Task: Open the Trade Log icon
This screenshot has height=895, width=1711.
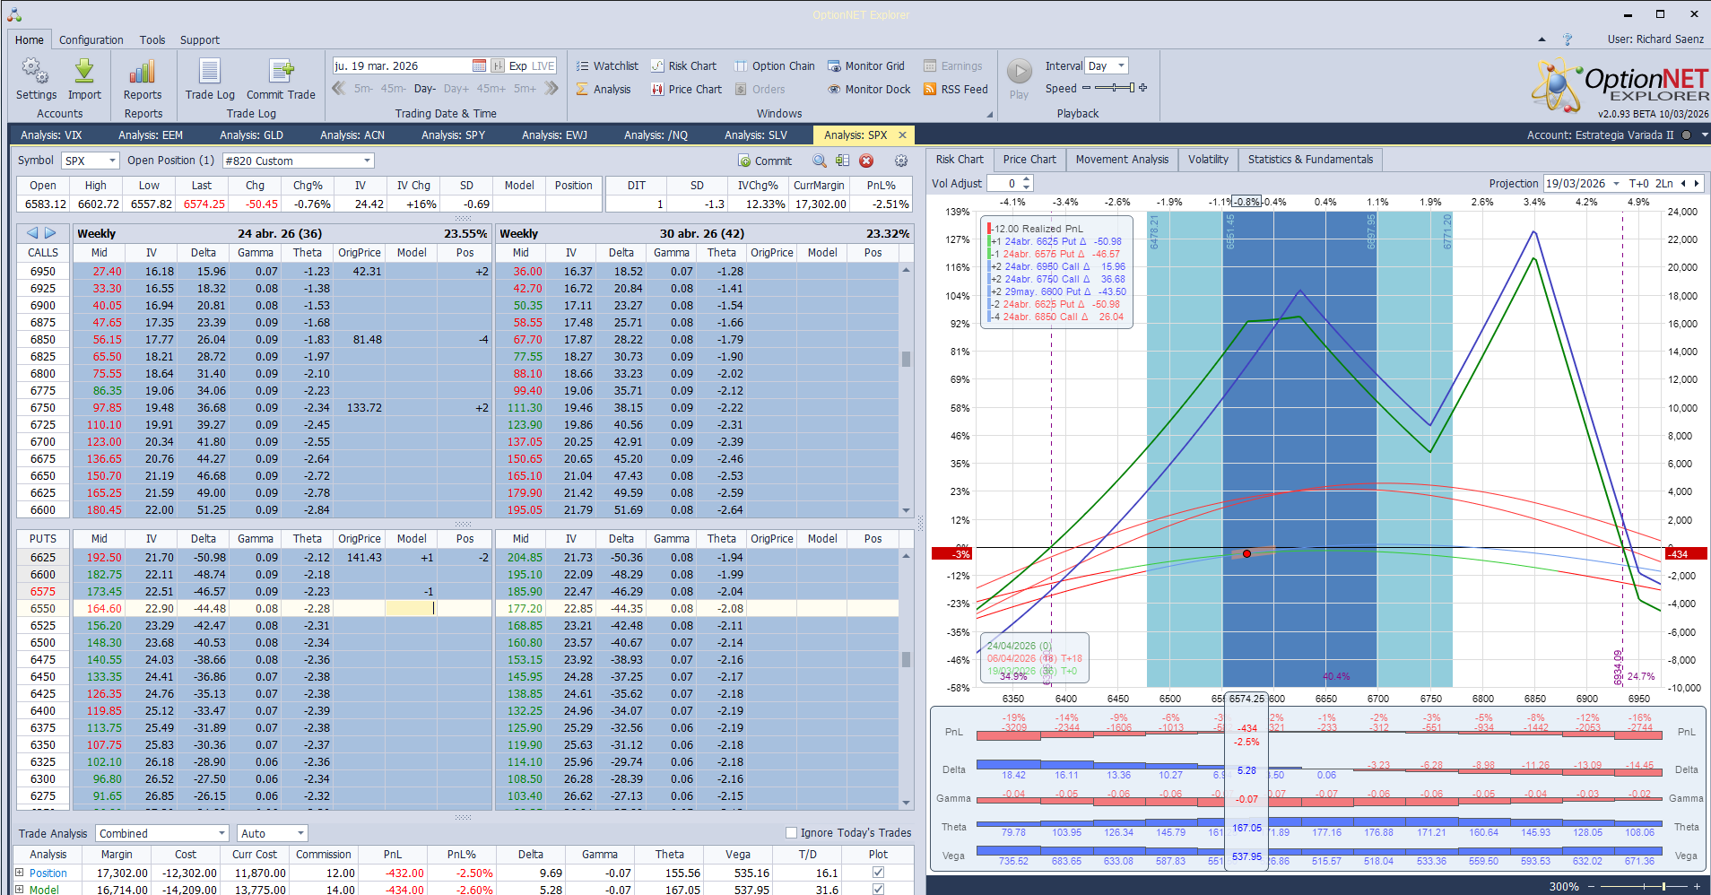Action: click(x=210, y=72)
